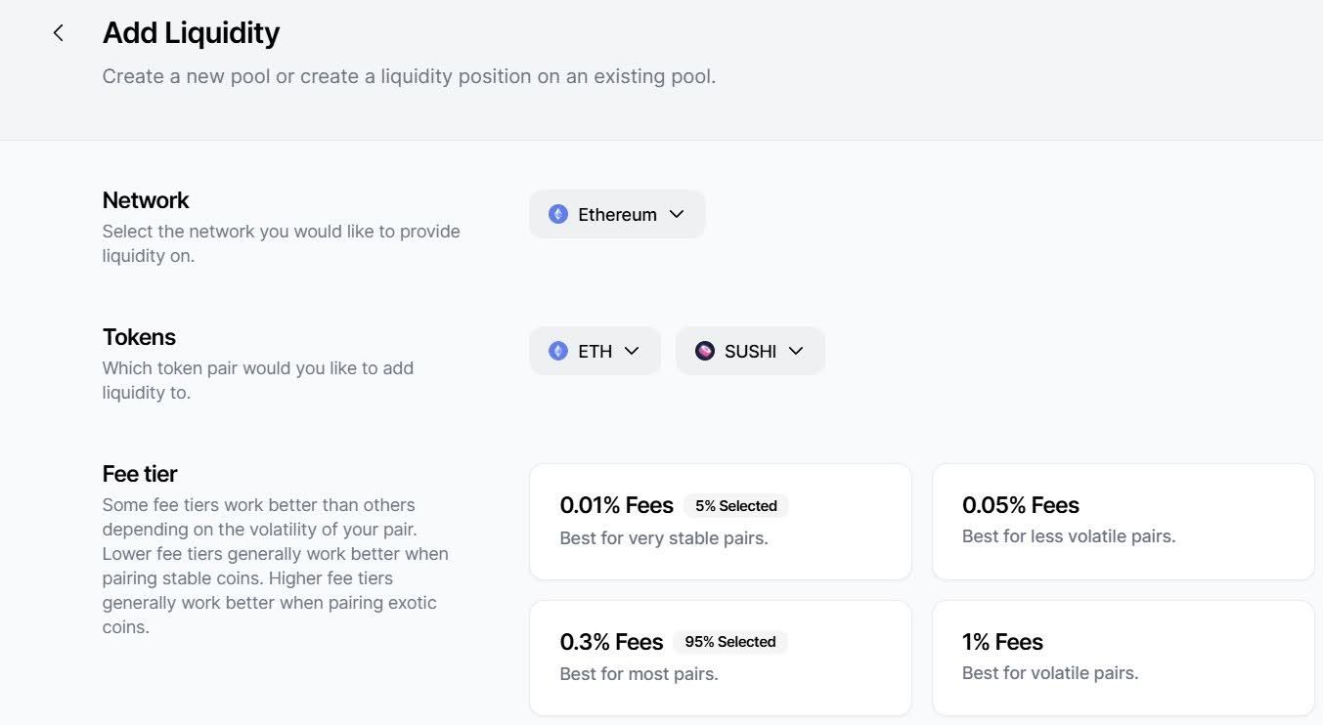The image size is (1323, 725).
Task: Click the ETH token logo icon
Action: tap(558, 351)
